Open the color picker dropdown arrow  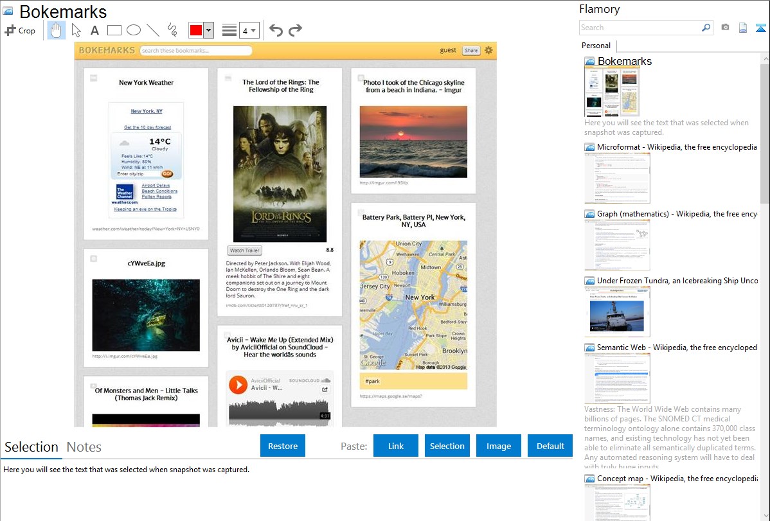[208, 30]
